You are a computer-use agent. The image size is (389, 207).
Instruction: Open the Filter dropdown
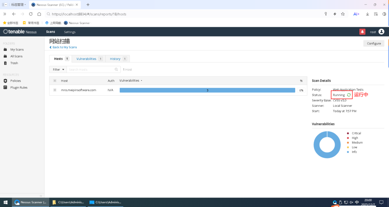[x=58, y=70]
